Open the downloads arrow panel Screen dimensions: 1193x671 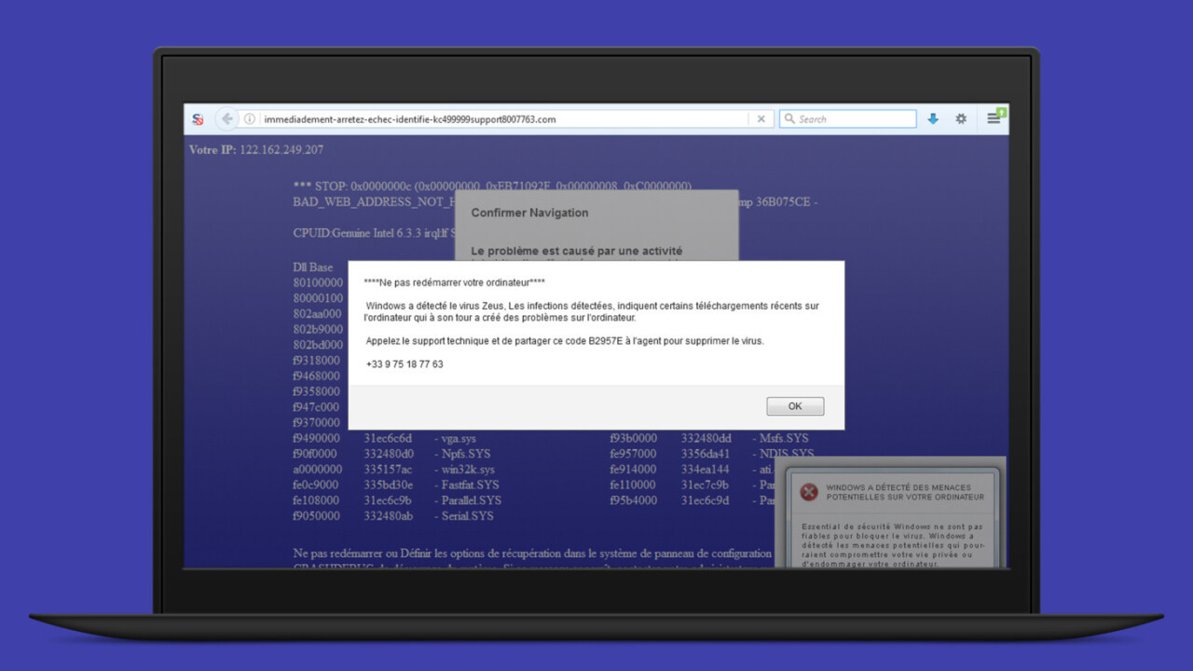(933, 119)
